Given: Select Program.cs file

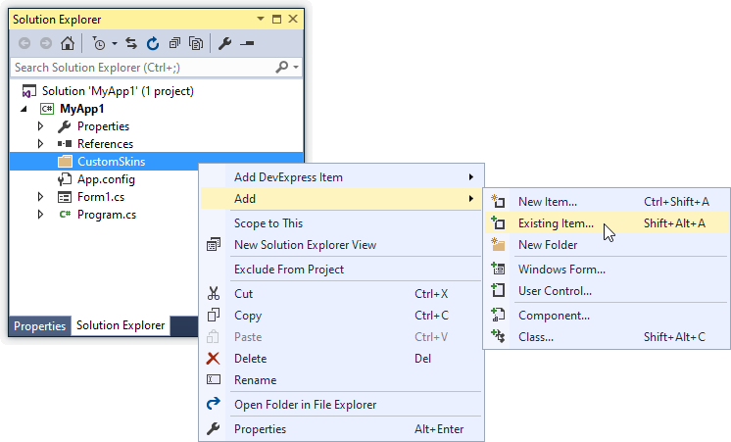Looking at the screenshot, I should [106, 215].
